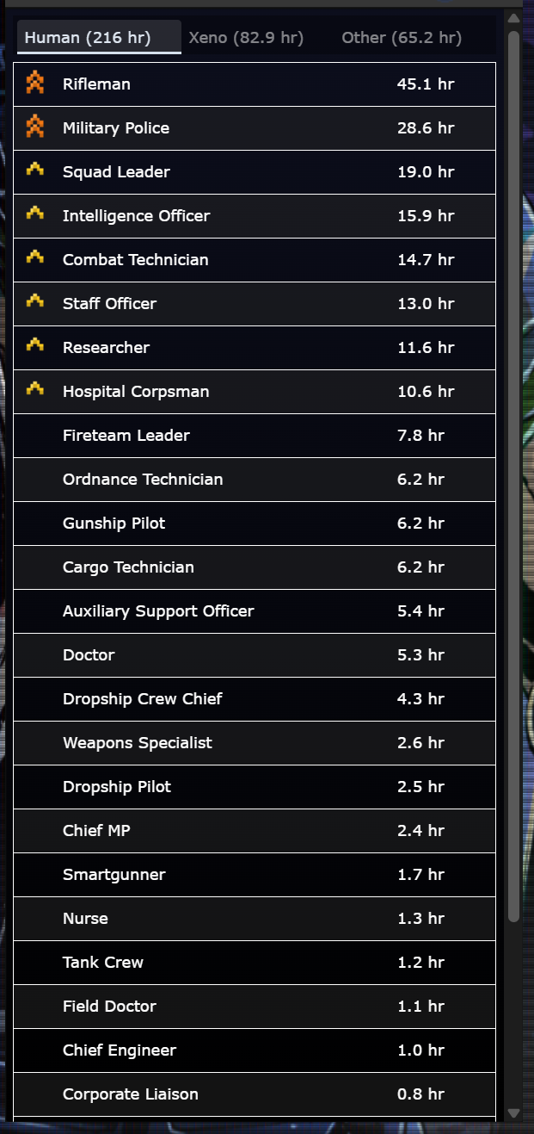Select the Fireteam Leader row

pos(255,436)
